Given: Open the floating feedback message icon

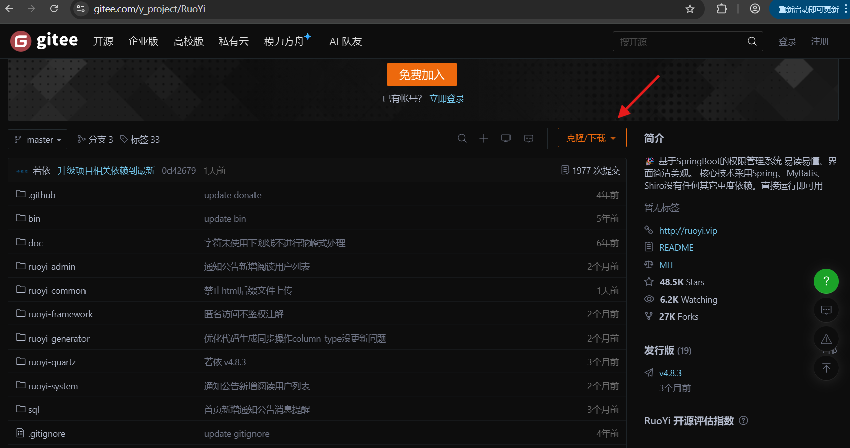Looking at the screenshot, I should [x=826, y=310].
